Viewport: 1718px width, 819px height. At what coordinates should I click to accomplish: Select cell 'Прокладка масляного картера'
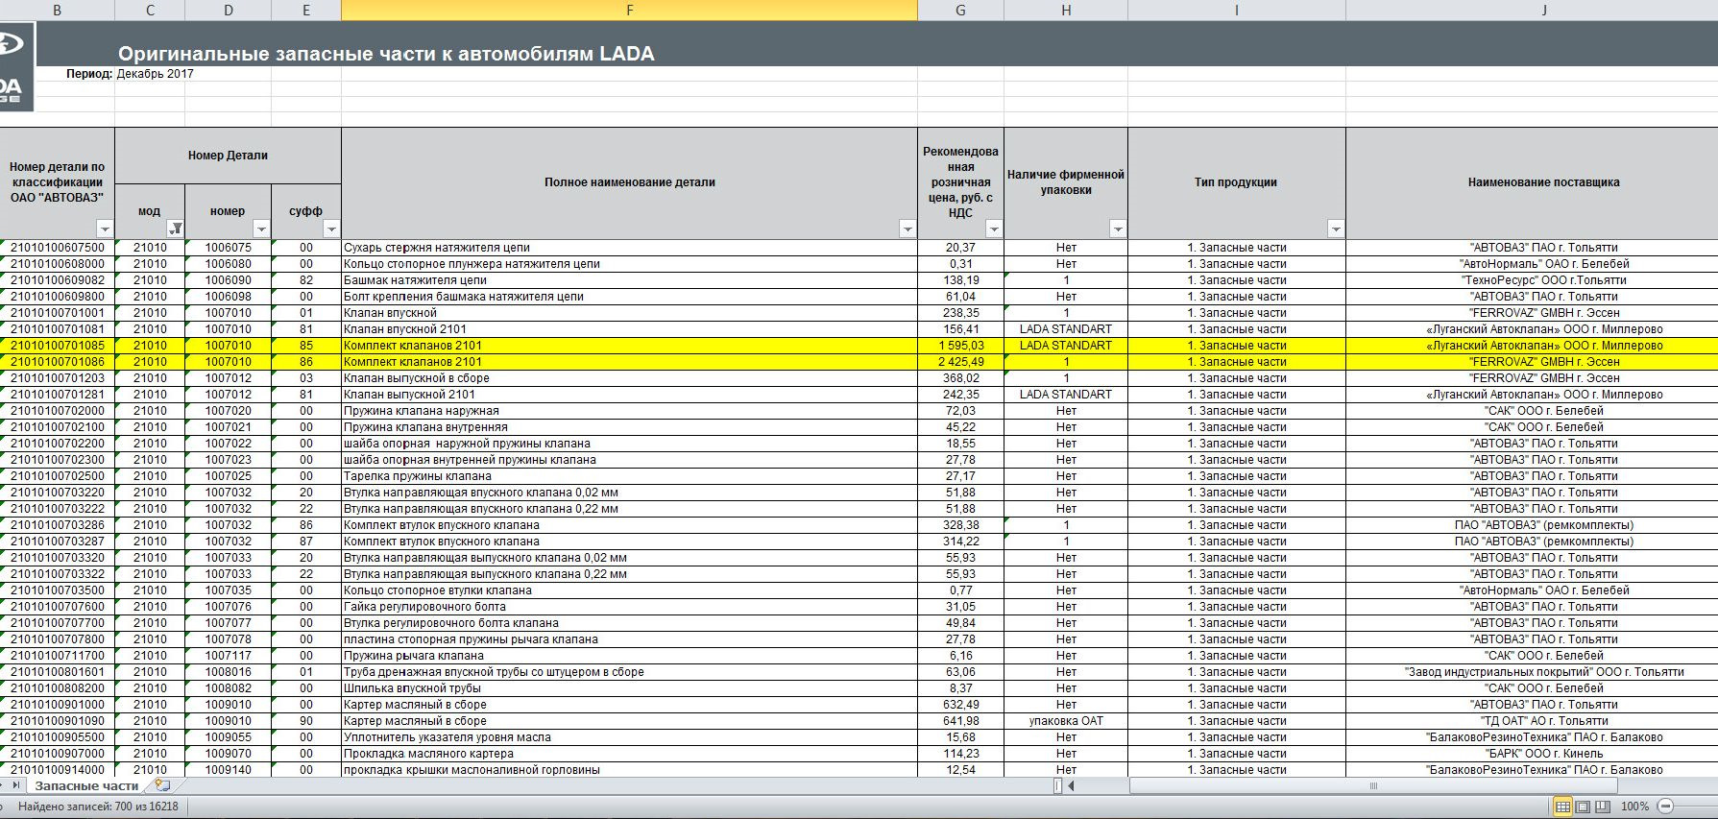629,754
